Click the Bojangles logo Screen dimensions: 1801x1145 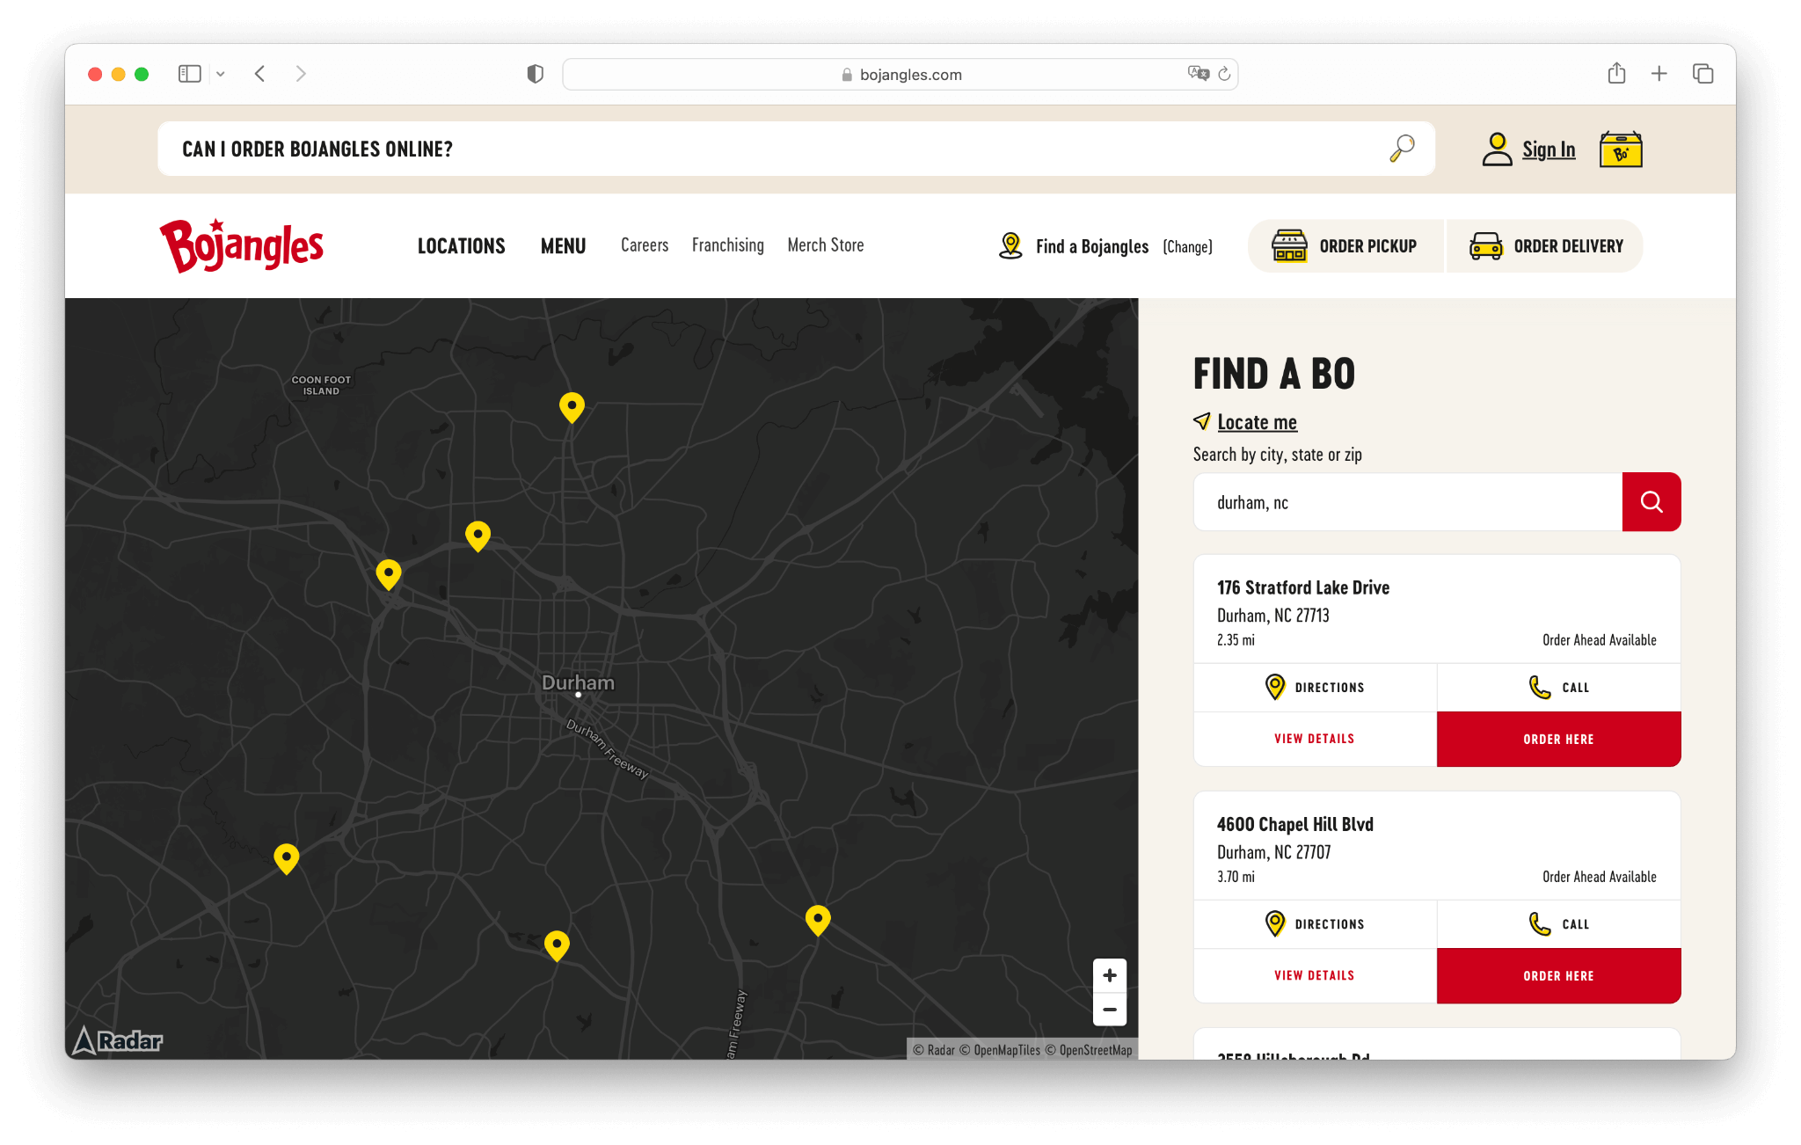pos(241,245)
